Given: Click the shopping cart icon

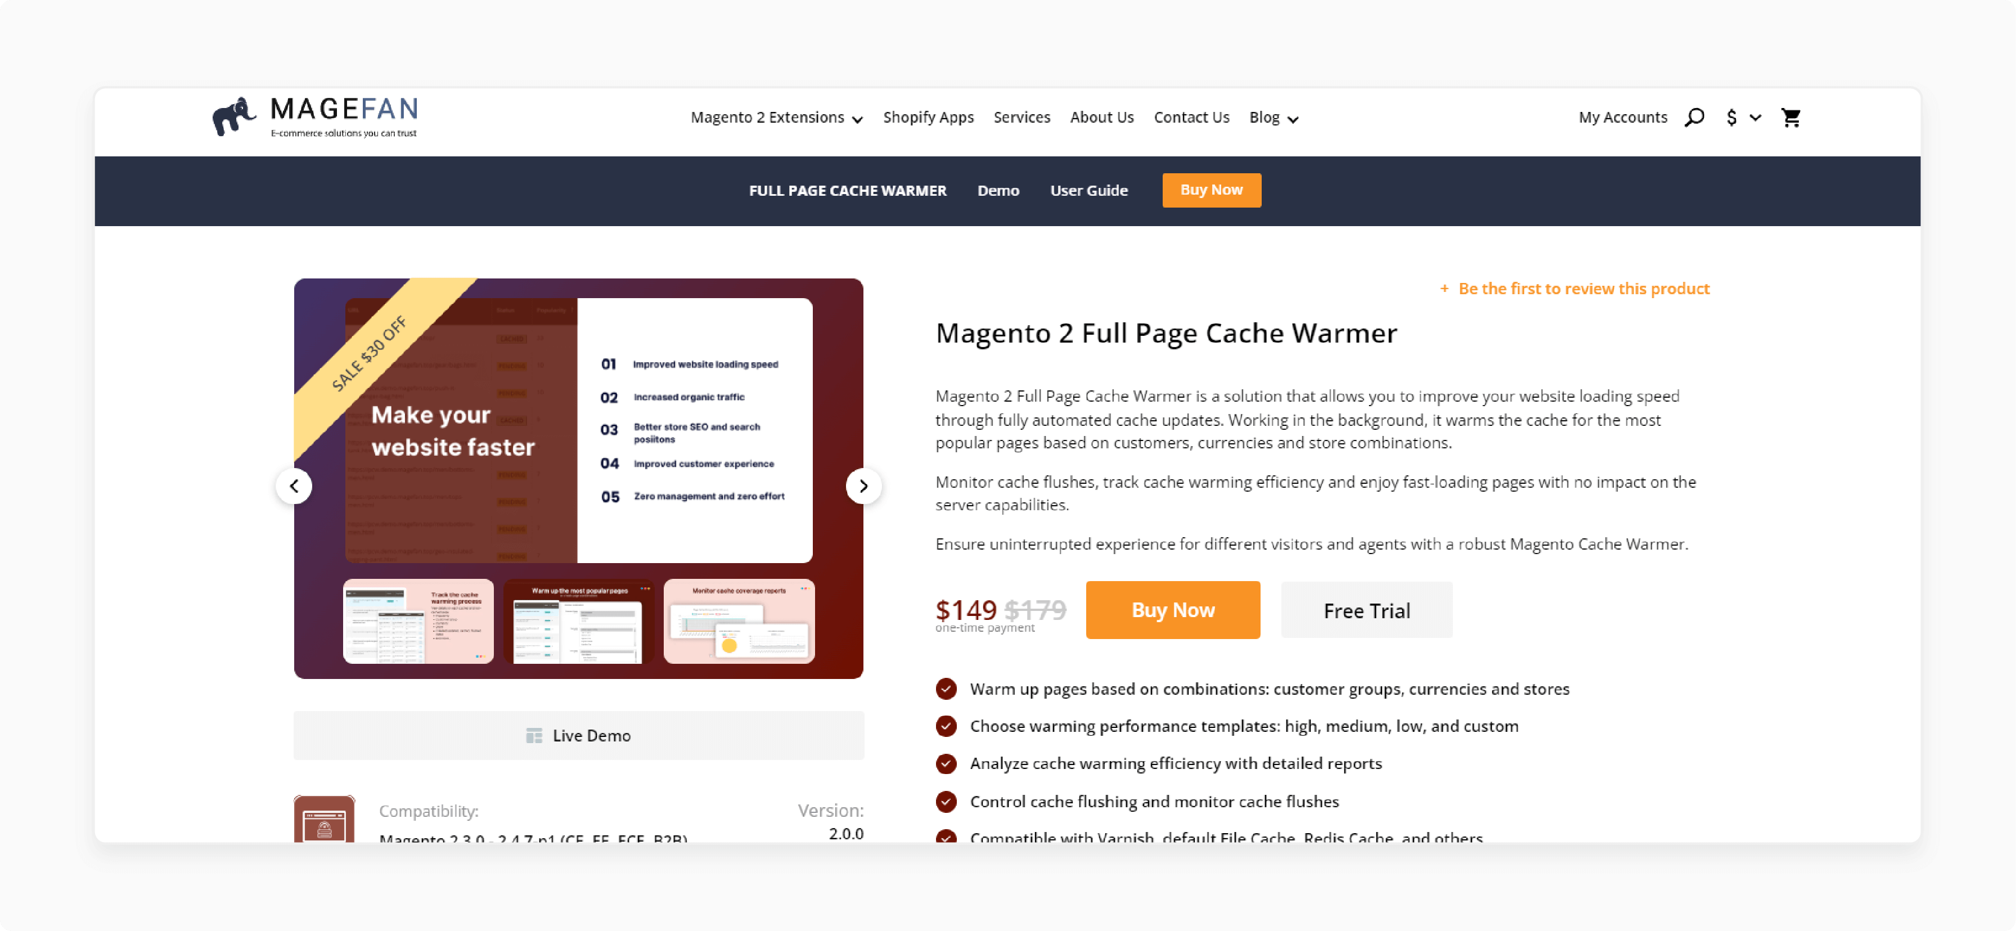Looking at the screenshot, I should 1791,117.
